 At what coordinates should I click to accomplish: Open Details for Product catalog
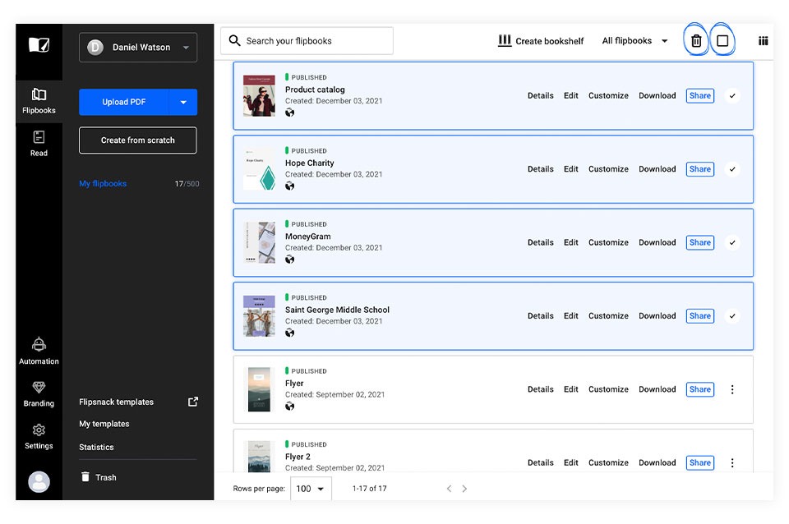point(541,95)
